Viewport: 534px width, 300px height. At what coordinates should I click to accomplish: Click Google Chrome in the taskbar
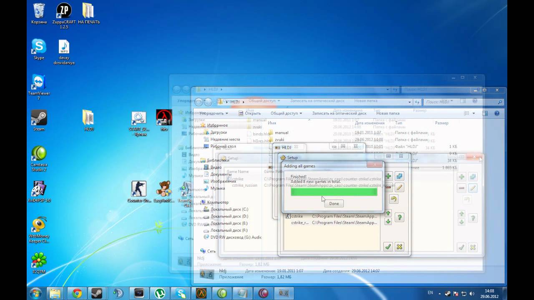point(77,293)
